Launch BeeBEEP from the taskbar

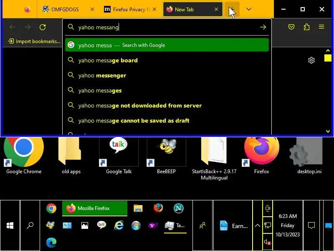[x=51, y=225]
